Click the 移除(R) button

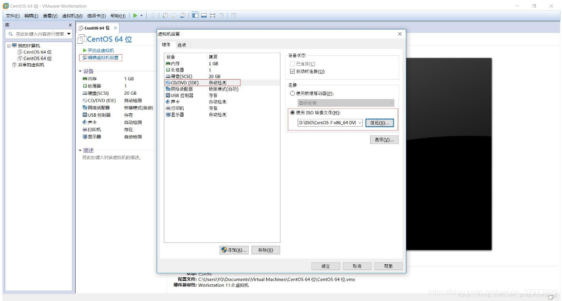tap(266, 250)
